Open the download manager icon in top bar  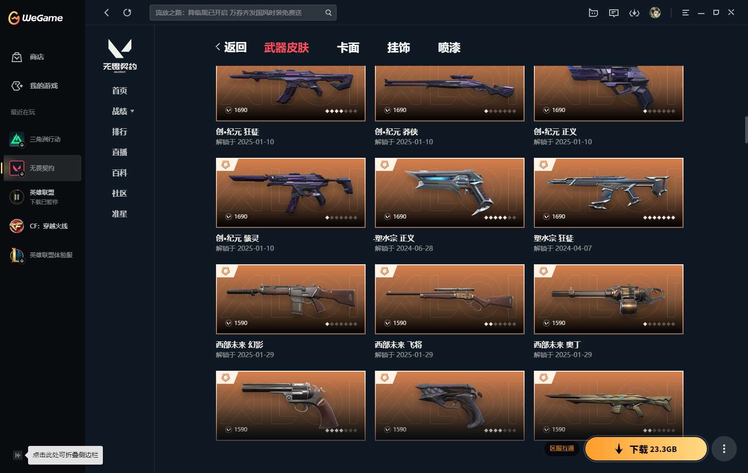click(x=634, y=13)
